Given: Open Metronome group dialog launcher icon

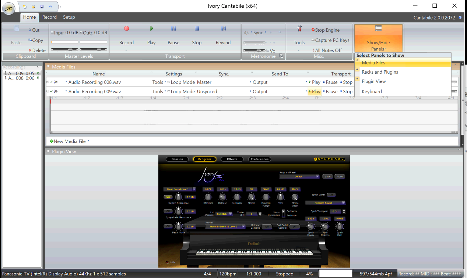Looking at the screenshot, I should [x=281, y=56].
